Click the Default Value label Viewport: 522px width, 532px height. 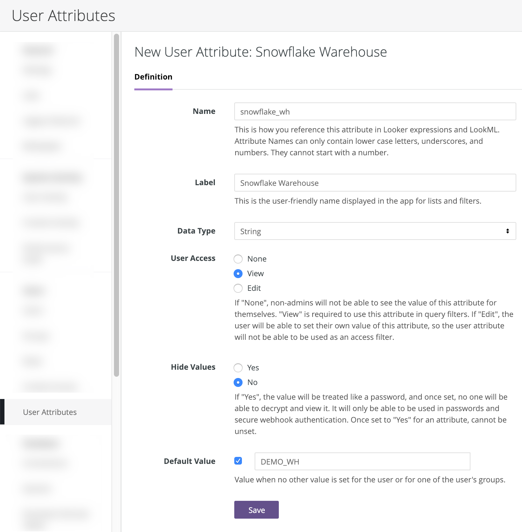point(190,461)
